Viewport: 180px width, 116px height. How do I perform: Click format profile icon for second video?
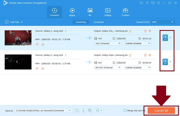(165, 62)
